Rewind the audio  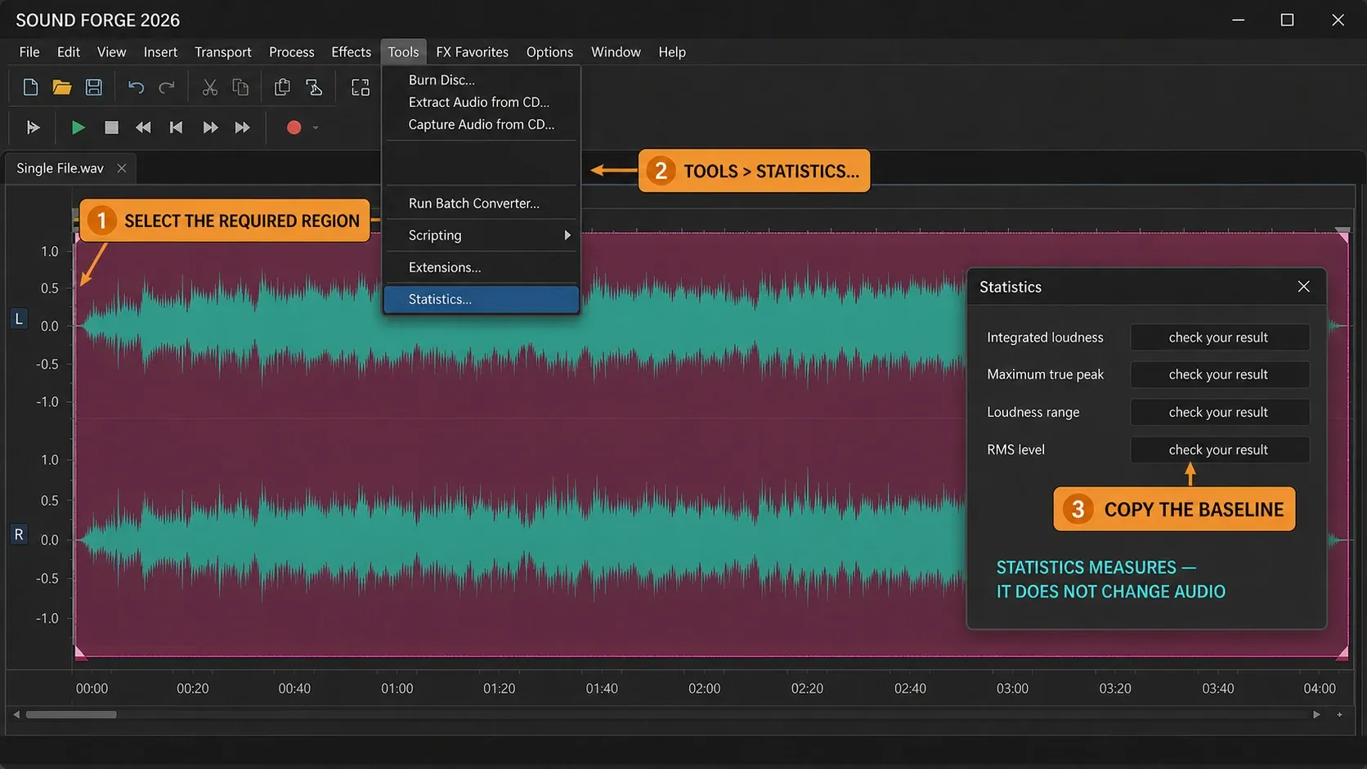coord(143,127)
